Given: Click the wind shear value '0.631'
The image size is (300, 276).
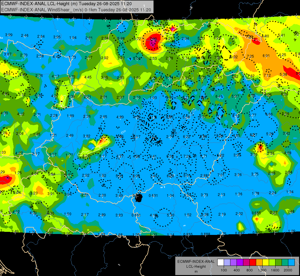Looking at the screenshot, I should click(x=153, y=196).
